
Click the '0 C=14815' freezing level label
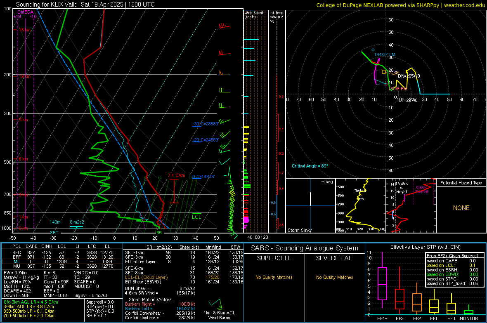point(203,177)
